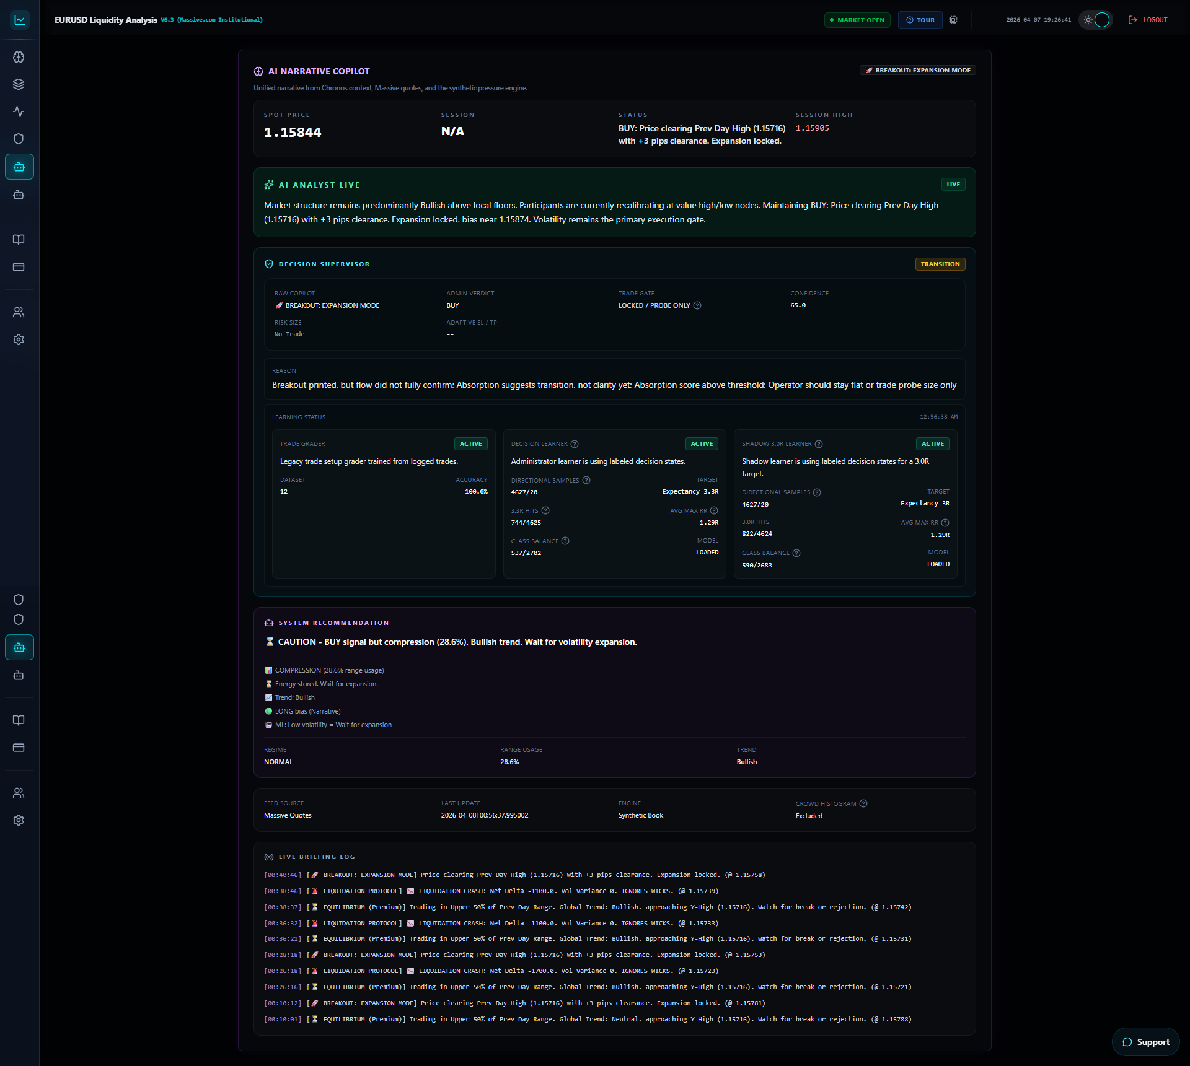The height and width of the screenshot is (1066, 1190).
Task: Click the Massive Quotes feed source
Action: click(x=288, y=816)
